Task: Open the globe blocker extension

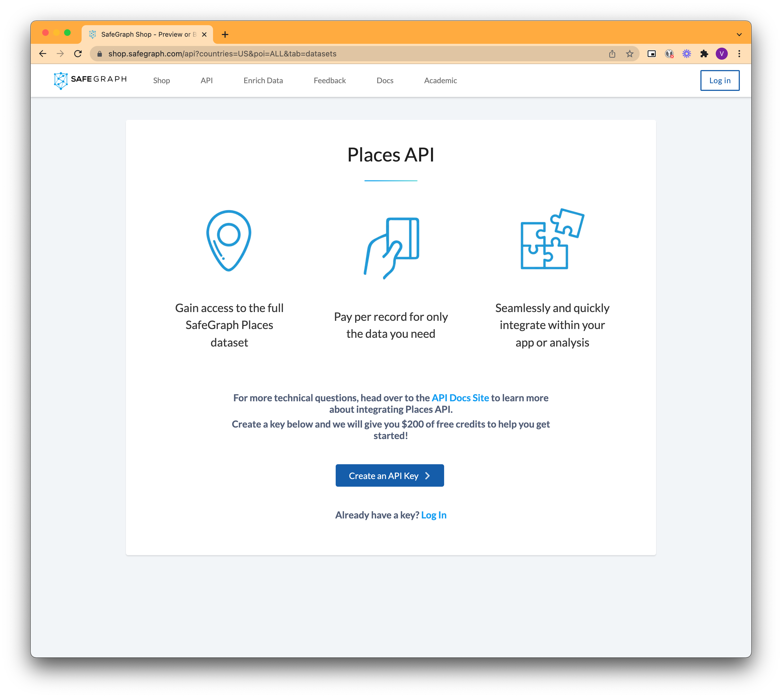Action: point(669,54)
